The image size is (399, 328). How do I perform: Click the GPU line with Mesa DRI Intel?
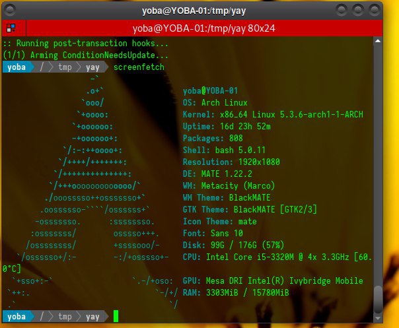click(x=273, y=280)
